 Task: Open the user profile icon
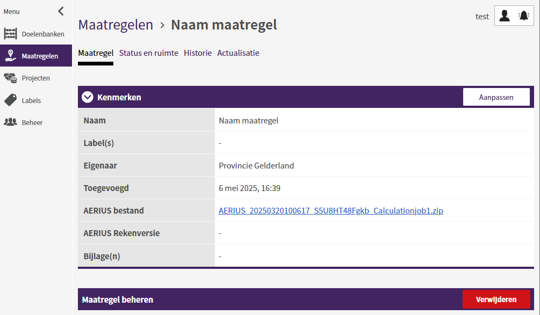(x=504, y=16)
